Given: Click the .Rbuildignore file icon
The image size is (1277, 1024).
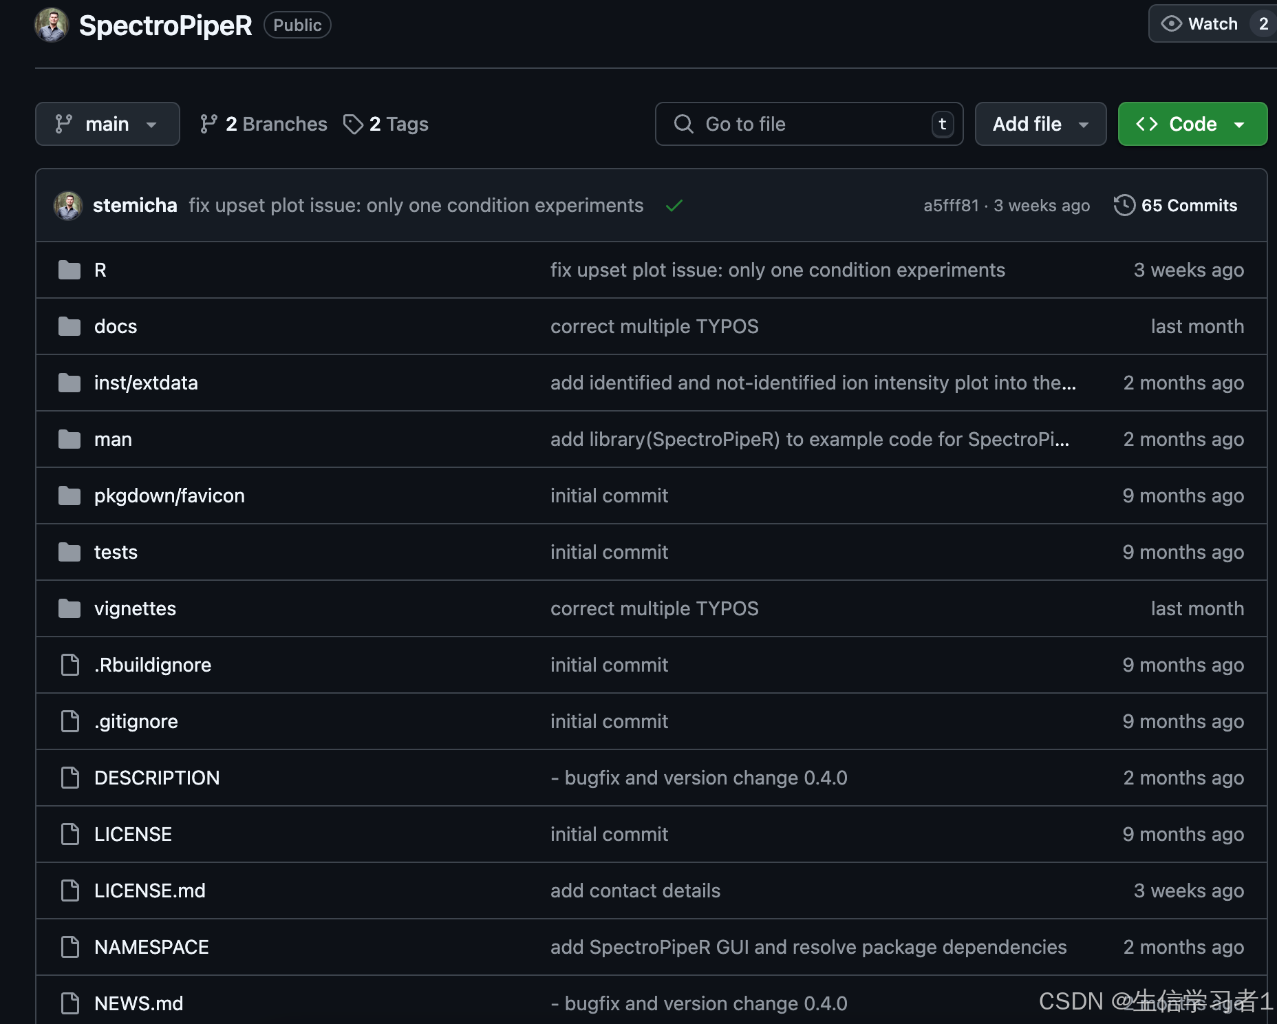Looking at the screenshot, I should [70, 665].
